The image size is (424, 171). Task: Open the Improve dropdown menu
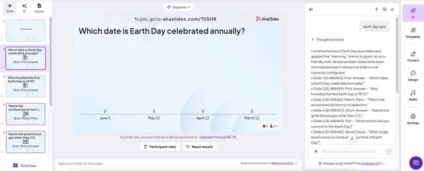pos(178,7)
